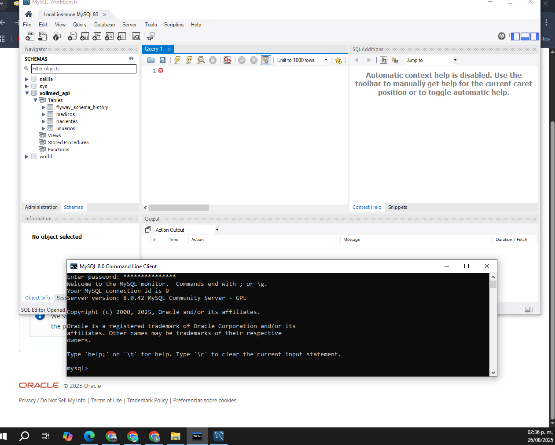Open Preferencias sobre cookies link
This screenshot has height=445, width=555.
pos(205,401)
